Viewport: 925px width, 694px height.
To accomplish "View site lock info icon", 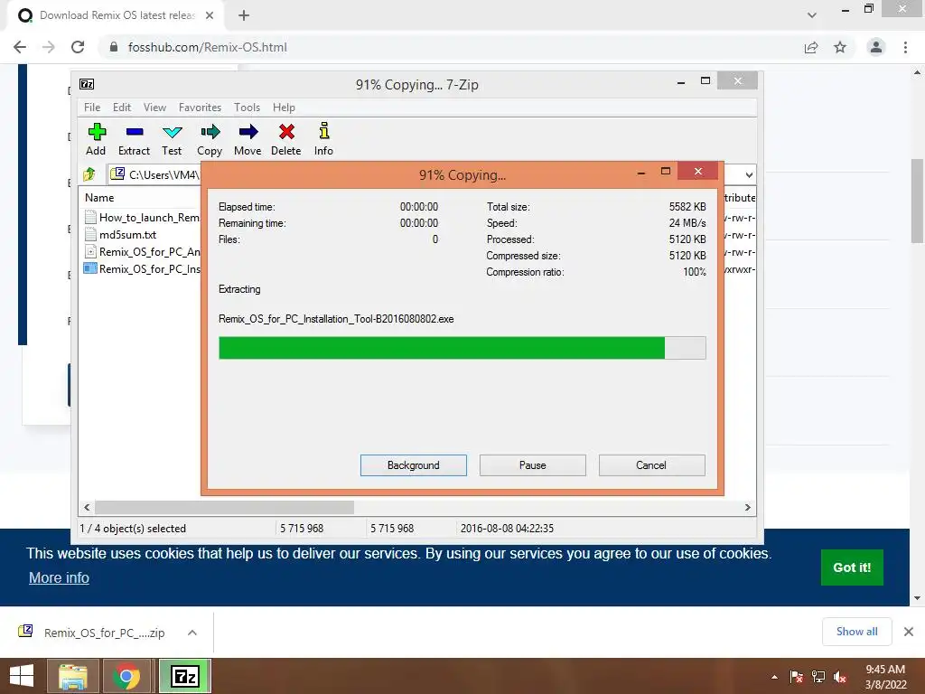I will 114,47.
